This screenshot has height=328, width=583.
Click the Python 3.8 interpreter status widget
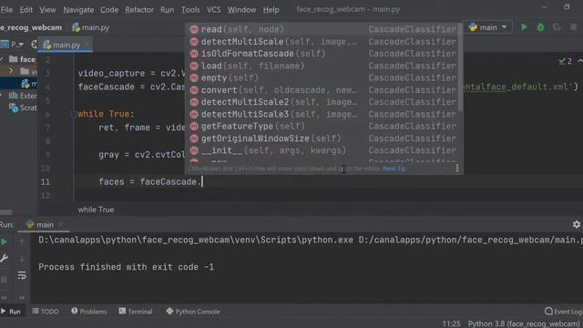[x=524, y=323]
